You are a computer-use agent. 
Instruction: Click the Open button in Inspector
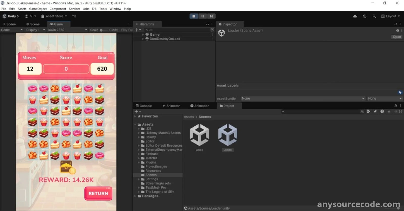tap(397, 37)
